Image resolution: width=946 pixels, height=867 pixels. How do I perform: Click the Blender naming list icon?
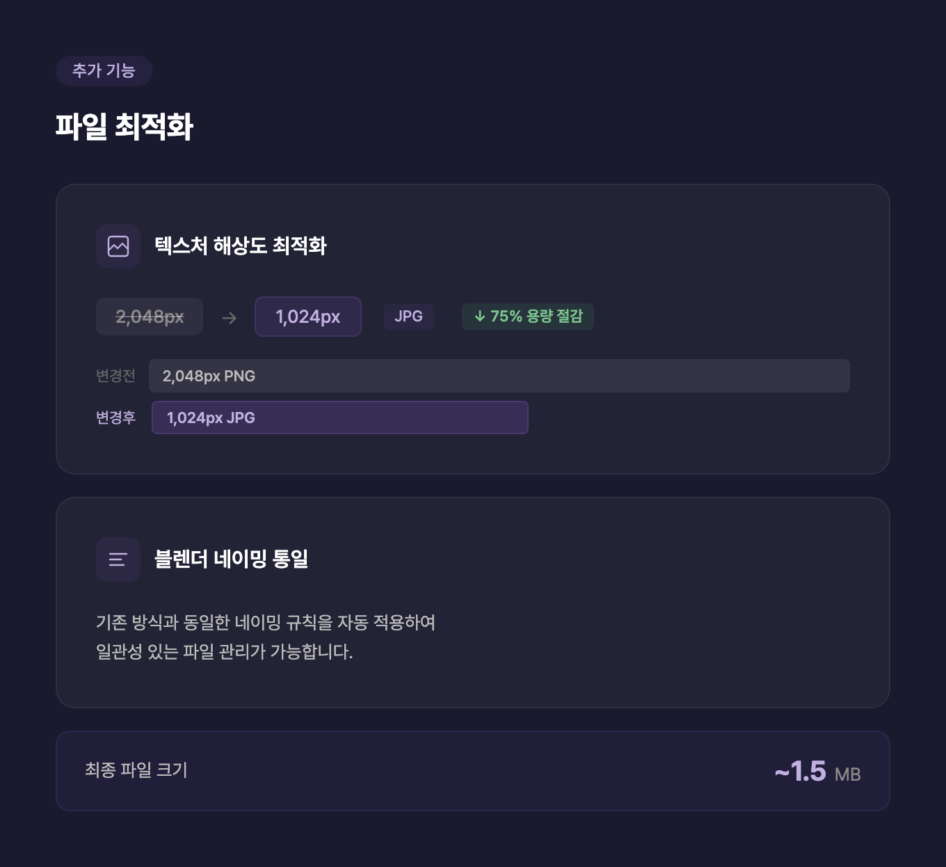tap(118, 559)
